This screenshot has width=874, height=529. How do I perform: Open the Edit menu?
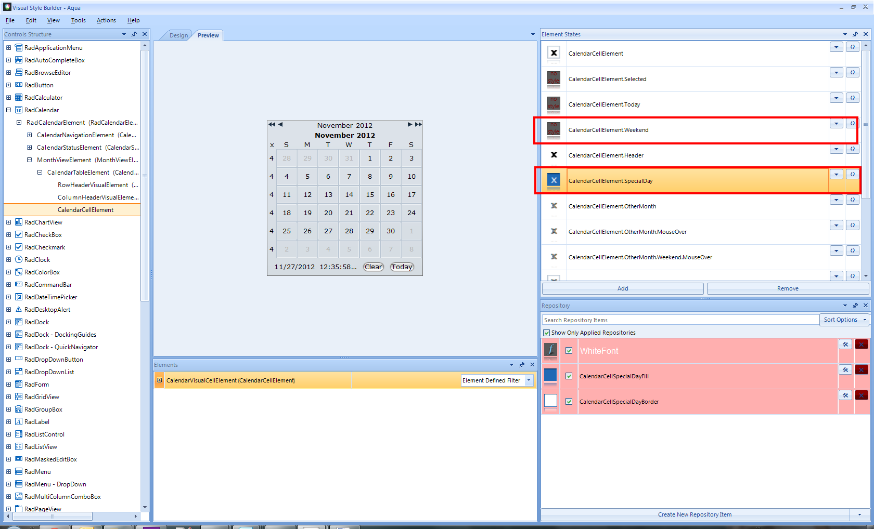[31, 20]
